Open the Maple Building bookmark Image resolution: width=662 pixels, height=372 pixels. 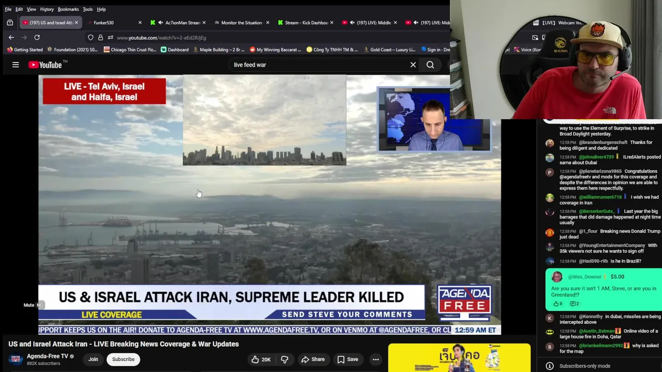coord(219,50)
